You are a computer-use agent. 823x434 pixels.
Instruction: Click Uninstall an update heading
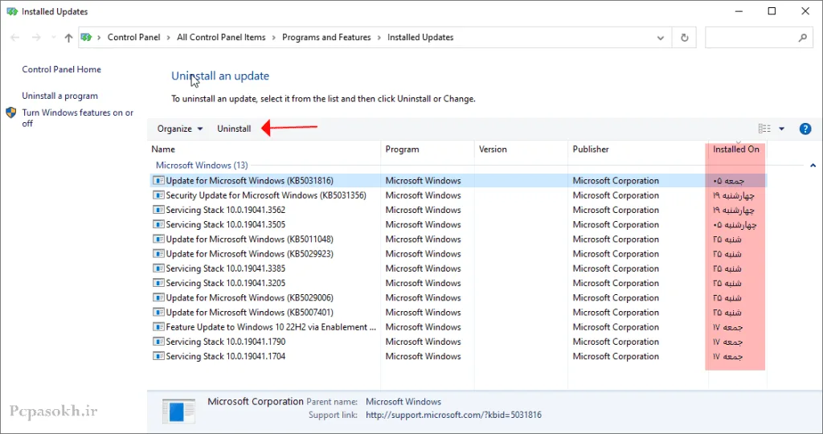tap(220, 76)
